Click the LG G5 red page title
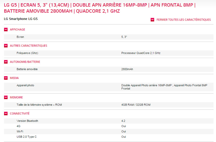Image resolution: width=216 pixels, height=142 pixels. click(x=100, y=8)
